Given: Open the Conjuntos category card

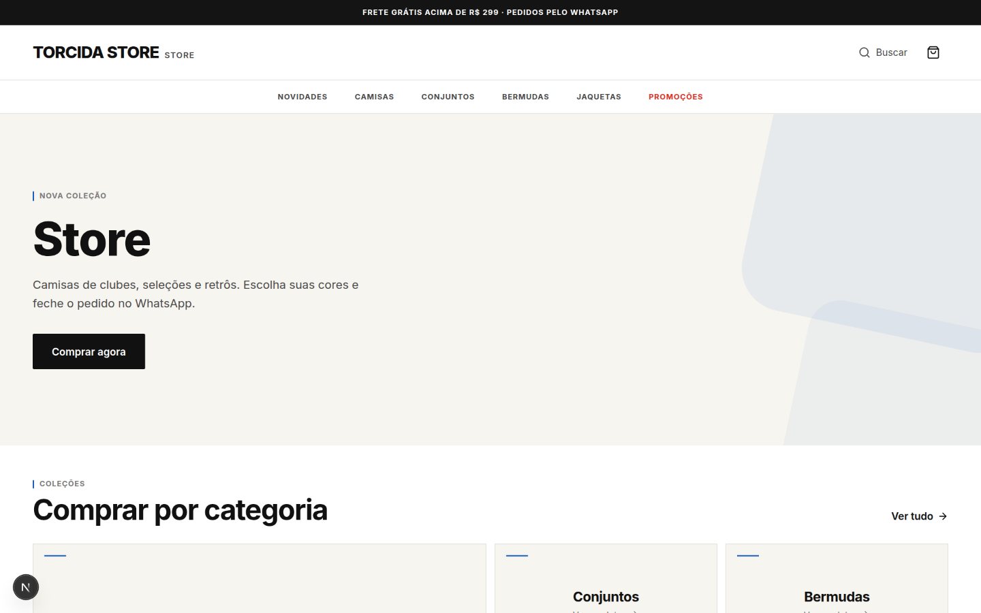Looking at the screenshot, I should pyautogui.click(x=606, y=578).
